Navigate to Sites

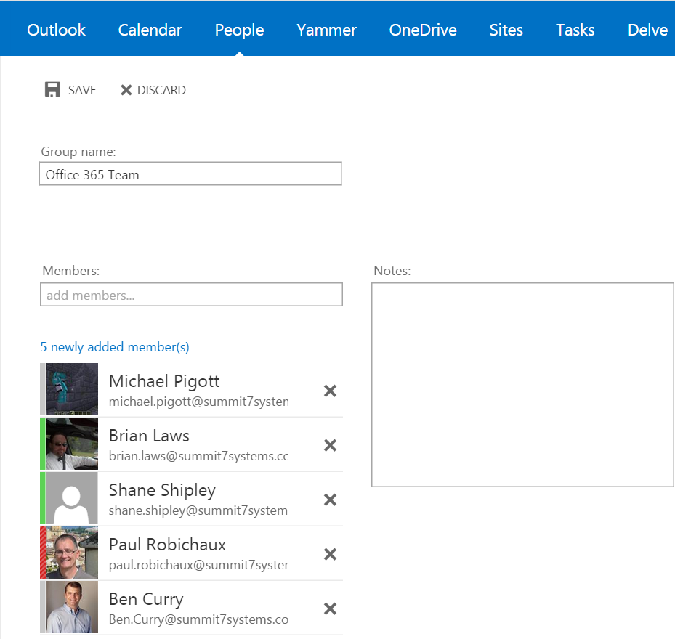[x=506, y=30]
